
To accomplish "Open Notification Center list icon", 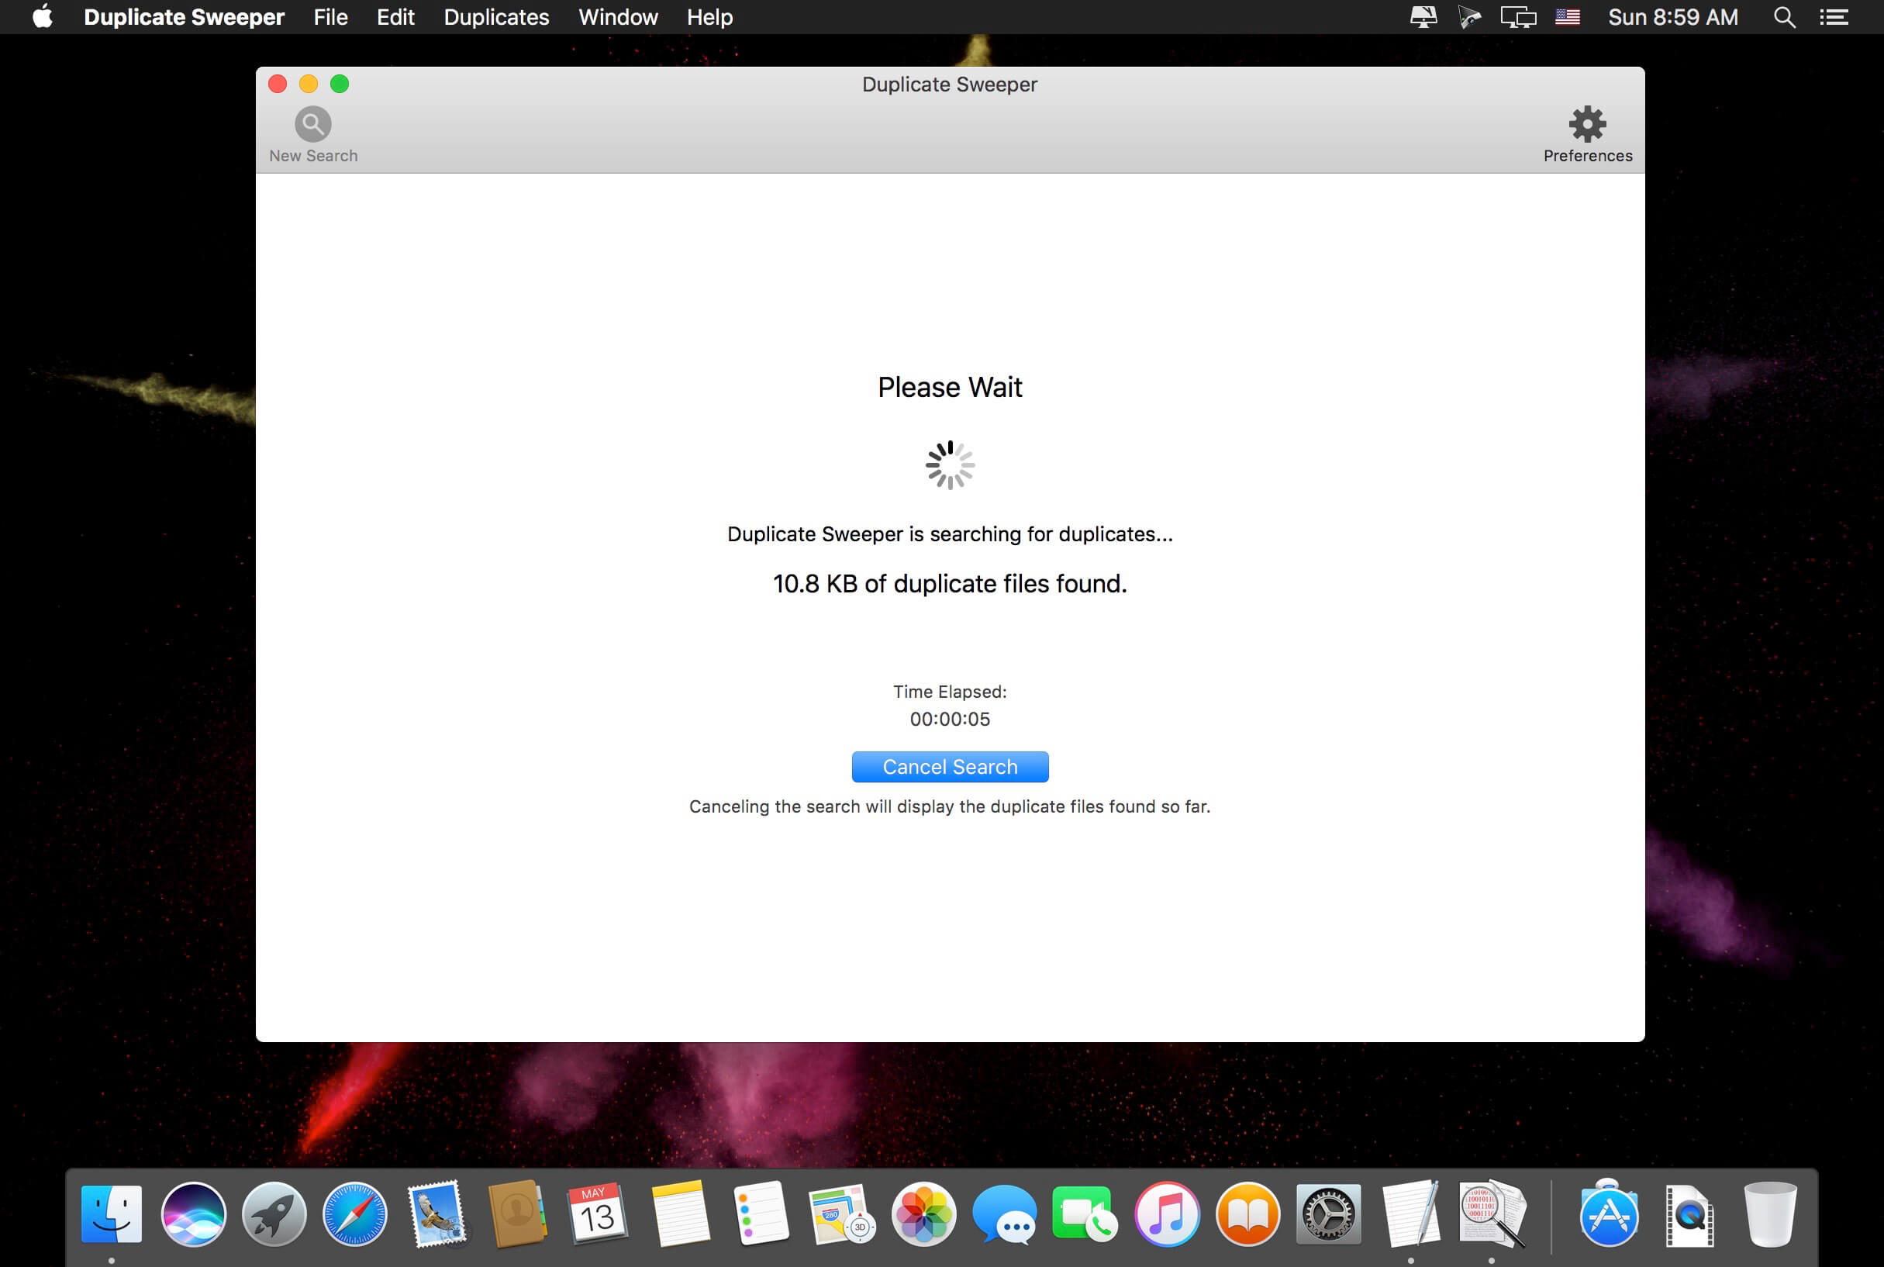I will pos(1834,17).
